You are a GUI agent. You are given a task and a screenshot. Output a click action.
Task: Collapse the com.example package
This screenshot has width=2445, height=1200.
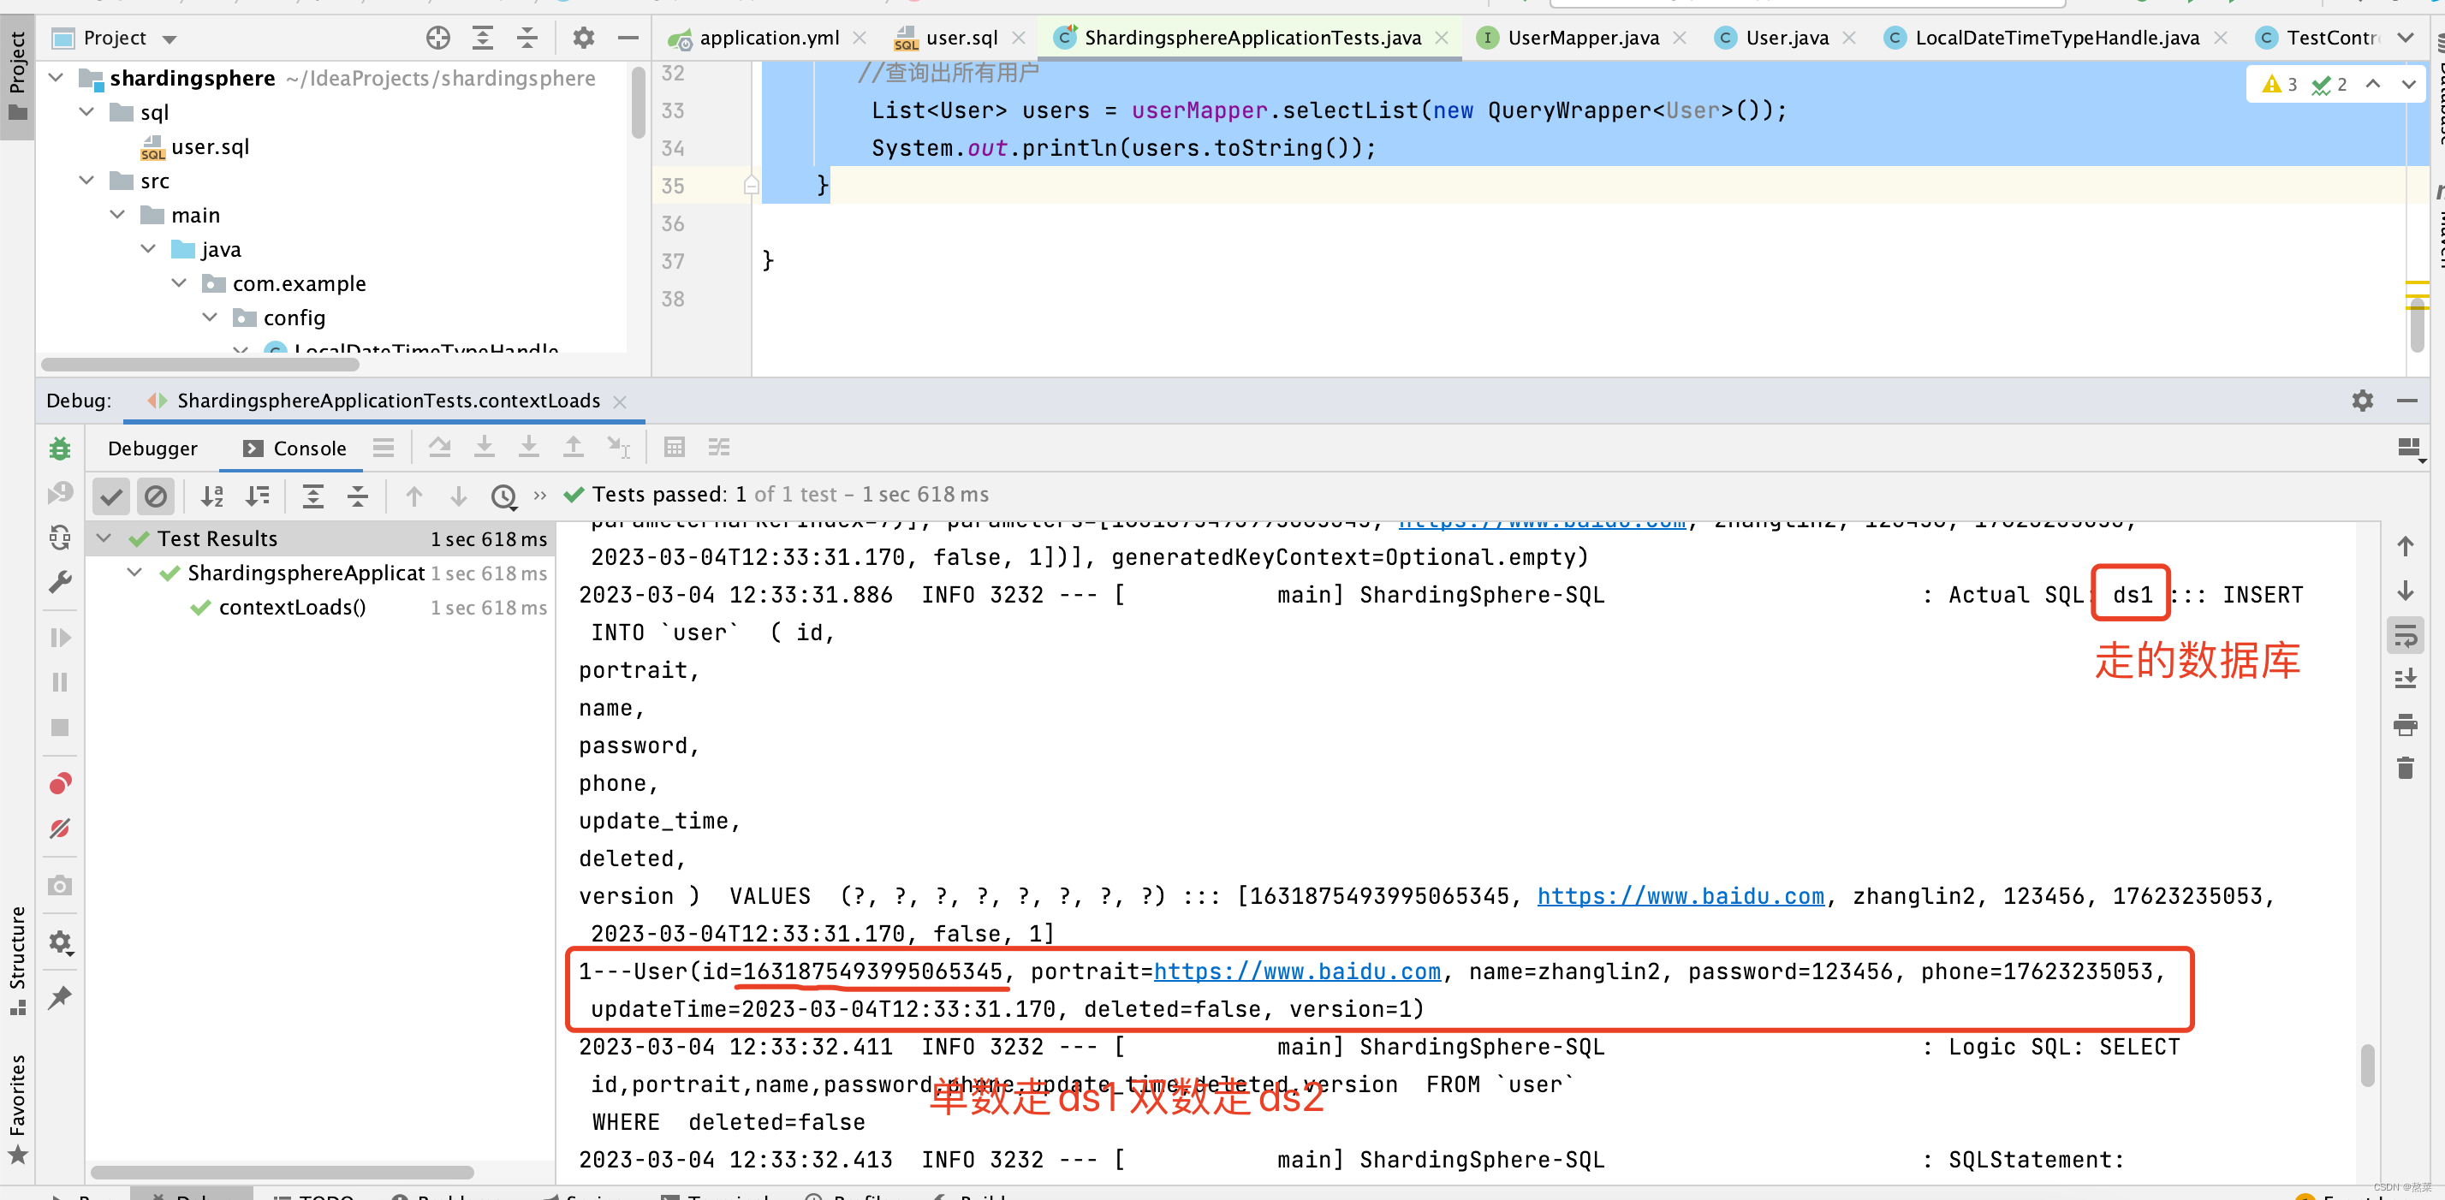pyautogui.click(x=180, y=282)
